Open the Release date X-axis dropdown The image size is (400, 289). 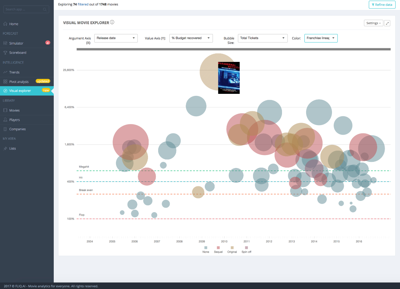[x=116, y=38]
